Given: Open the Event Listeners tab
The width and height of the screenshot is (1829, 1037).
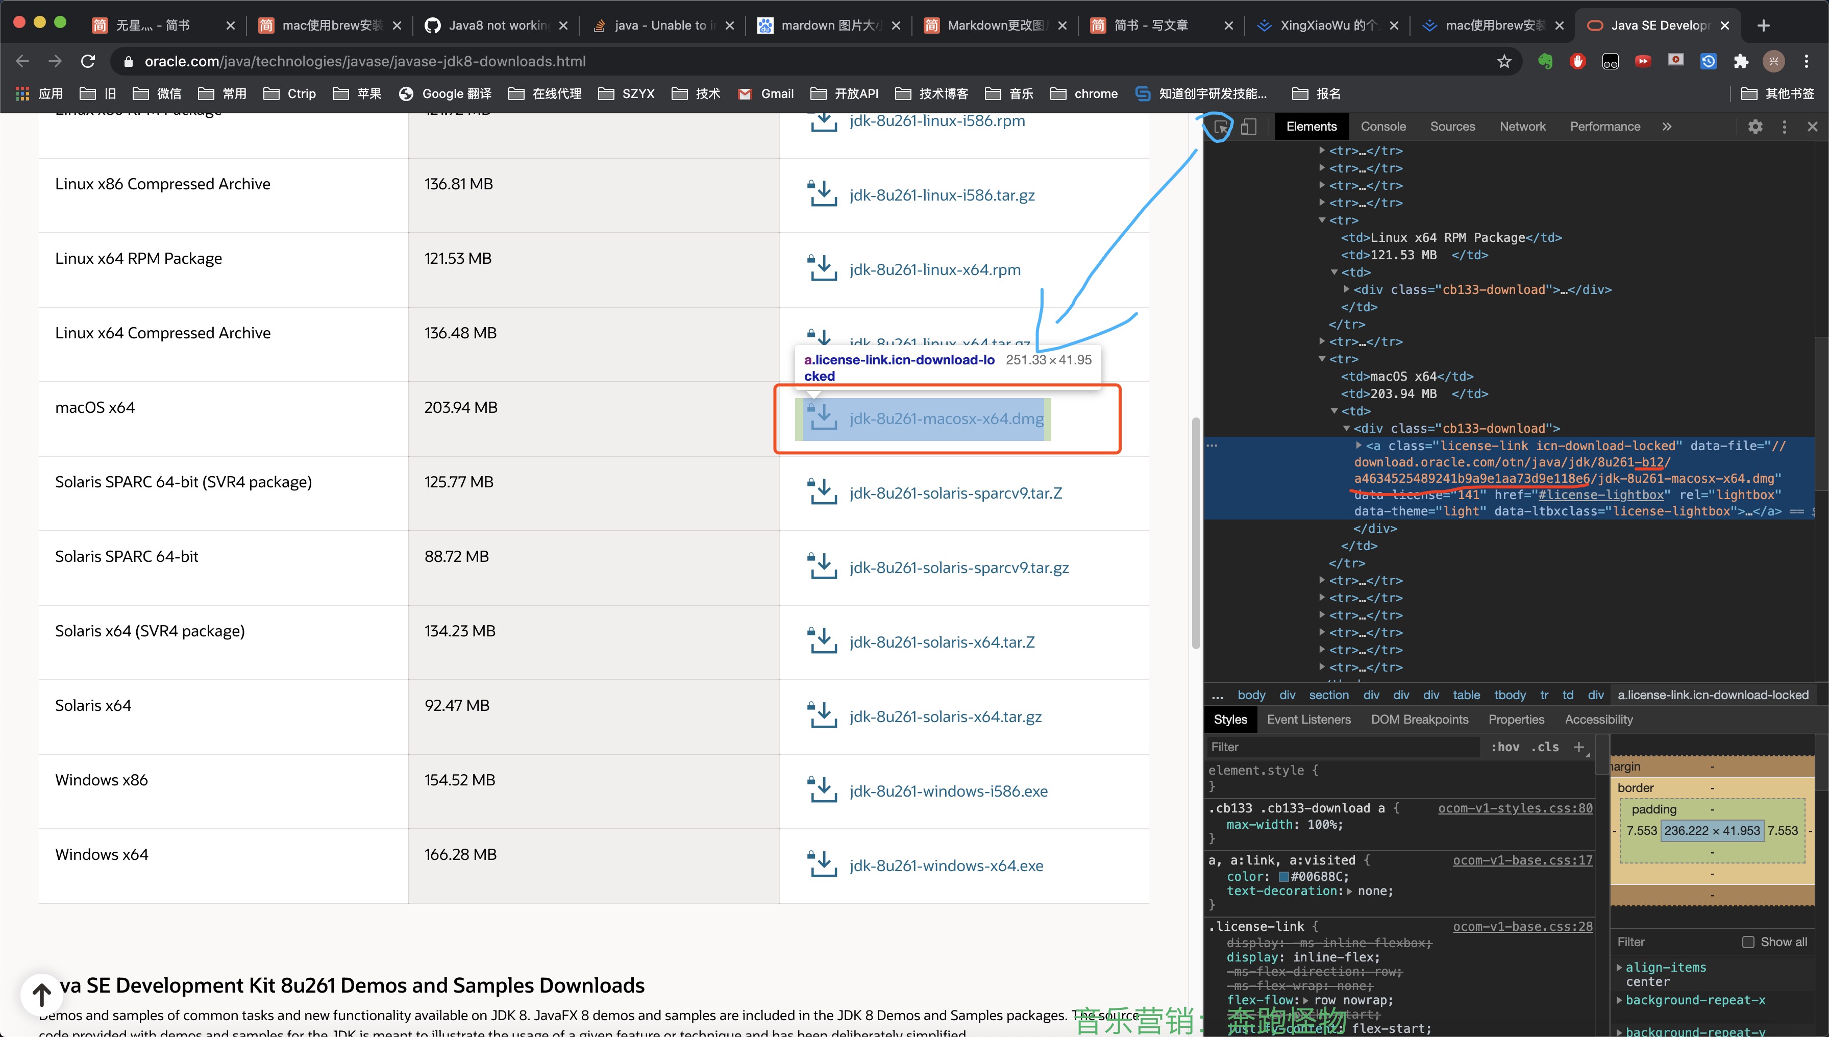Looking at the screenshot, I should tap(1308, 720).
